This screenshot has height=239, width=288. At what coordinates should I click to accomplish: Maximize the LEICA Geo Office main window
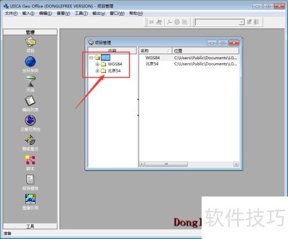(268, 6)
